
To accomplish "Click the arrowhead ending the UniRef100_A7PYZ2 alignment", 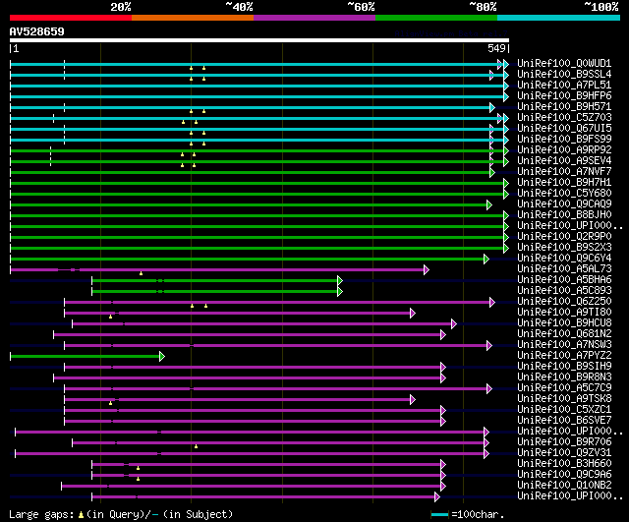I will [x=162, y=357].
